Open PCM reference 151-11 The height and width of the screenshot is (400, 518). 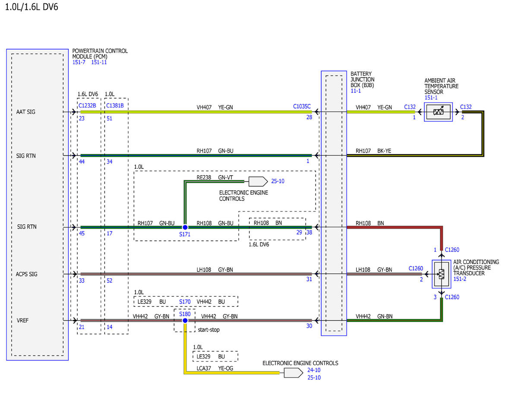pyautogui.click(x=99, y=62)
